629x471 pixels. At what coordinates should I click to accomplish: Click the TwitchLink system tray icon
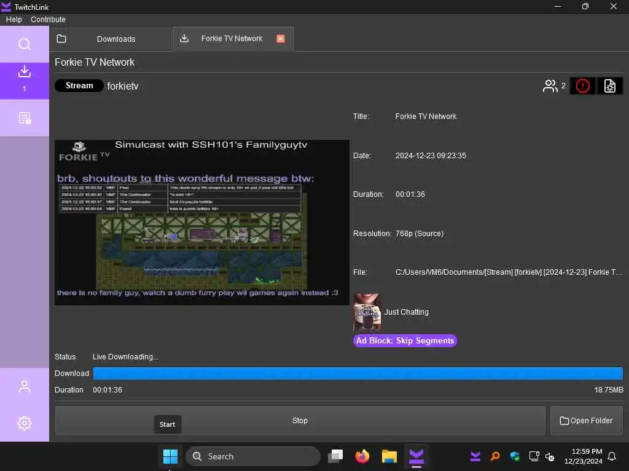(x=475, y=456)
